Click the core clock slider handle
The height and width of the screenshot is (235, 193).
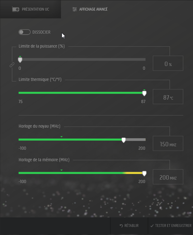pyautogui.click(x=124, y=140)
